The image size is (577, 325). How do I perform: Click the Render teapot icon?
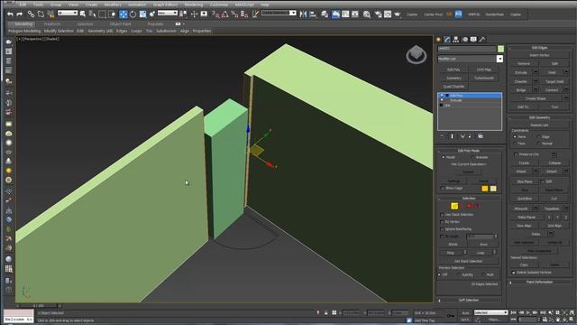pos(398,14)
